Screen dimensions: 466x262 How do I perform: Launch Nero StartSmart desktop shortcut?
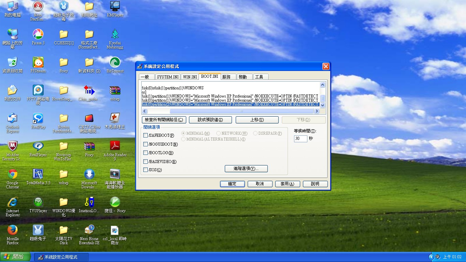(x=38, y=11)
